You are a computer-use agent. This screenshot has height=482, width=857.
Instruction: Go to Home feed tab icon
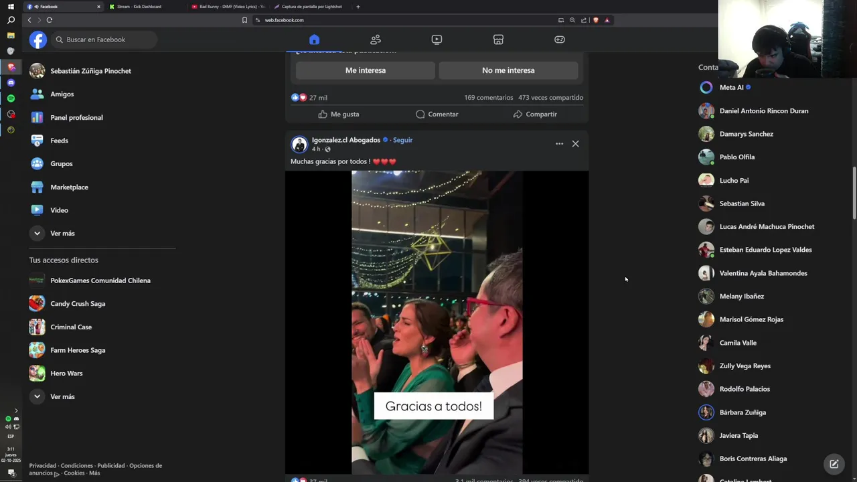pos(314,39)
